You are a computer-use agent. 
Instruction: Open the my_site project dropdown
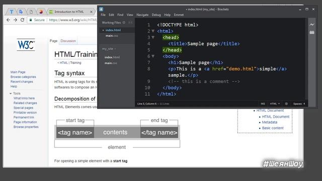pos(109,49)
